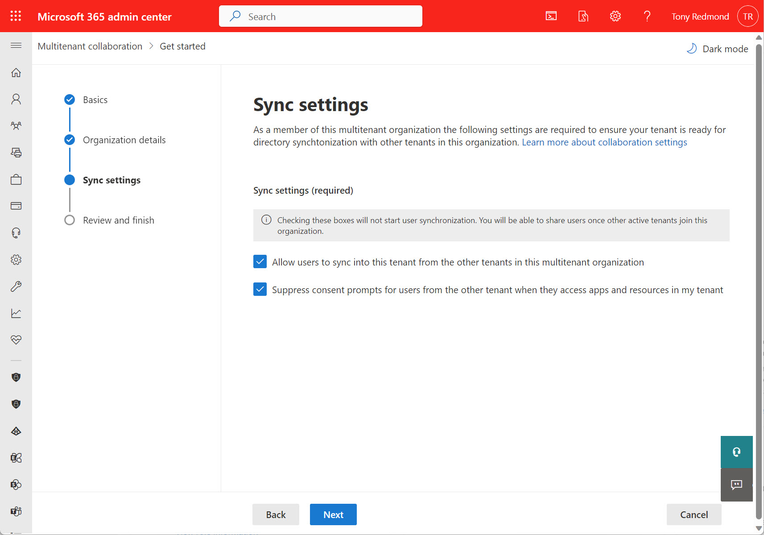This screenshot has height=535, width=764.
Task: Type a query in the Search box
Action: point(320,16)
